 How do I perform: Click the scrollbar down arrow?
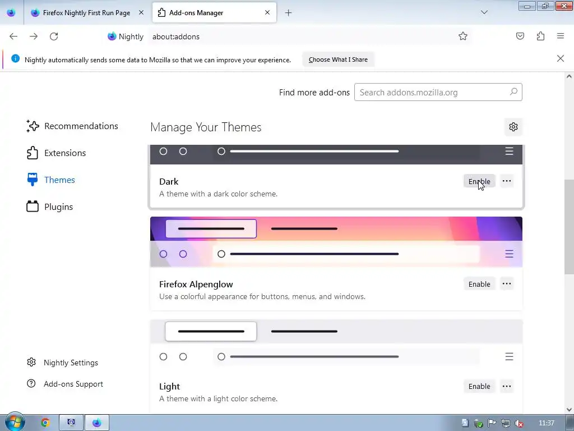(x=569, y=409)
